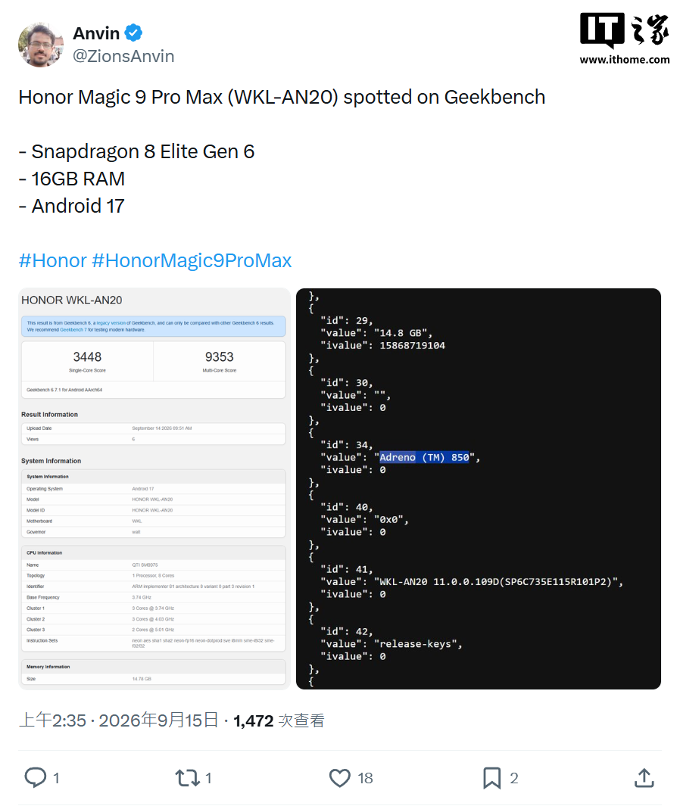Click the blue verified badge
The height and width of the screenshot is (806, 680).
tap(134, 33)
